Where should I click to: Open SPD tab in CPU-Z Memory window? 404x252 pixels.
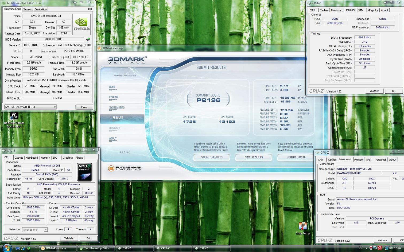tap(360, 10)
